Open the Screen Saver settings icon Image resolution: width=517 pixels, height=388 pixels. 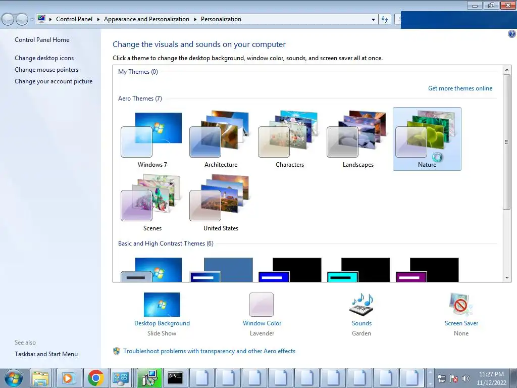click(x=461, y=305)
